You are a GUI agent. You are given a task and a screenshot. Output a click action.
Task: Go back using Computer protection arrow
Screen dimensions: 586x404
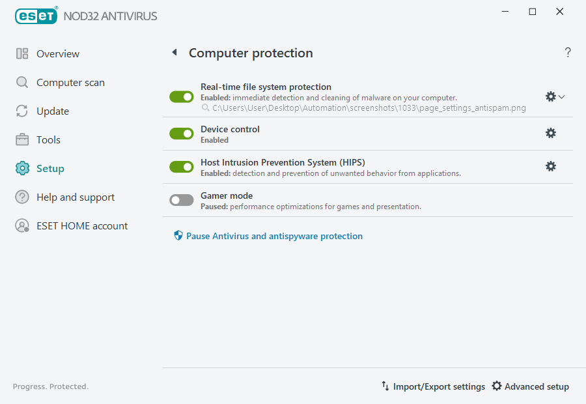tap(174, 53)
